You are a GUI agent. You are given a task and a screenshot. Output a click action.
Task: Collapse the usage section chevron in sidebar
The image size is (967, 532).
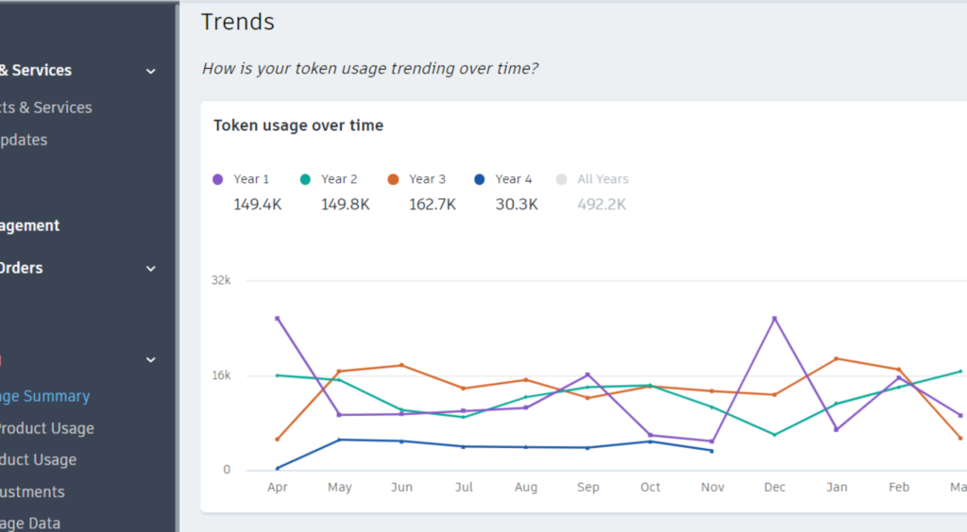(x=151, y=359)
